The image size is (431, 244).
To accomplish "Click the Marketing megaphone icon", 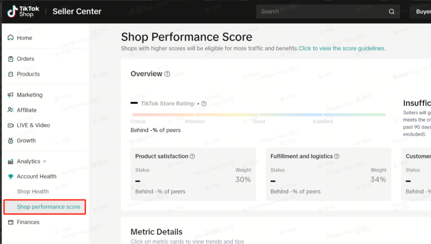I will [10, 95].
